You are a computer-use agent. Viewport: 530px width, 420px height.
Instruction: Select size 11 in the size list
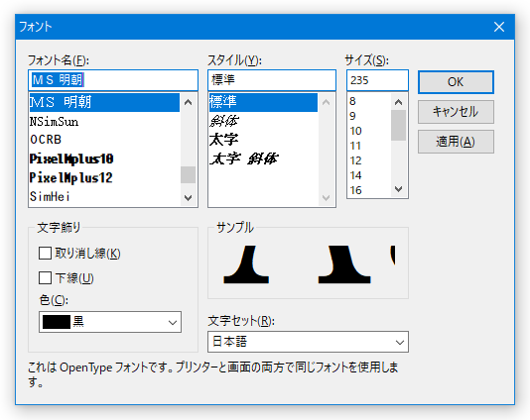369,146
